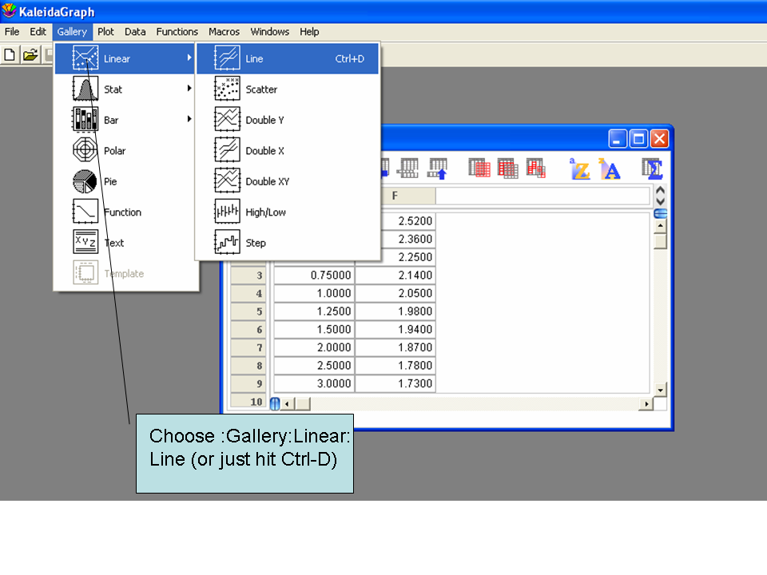
Task: Open the Plot menu
Action: click(x=105, y=32)
